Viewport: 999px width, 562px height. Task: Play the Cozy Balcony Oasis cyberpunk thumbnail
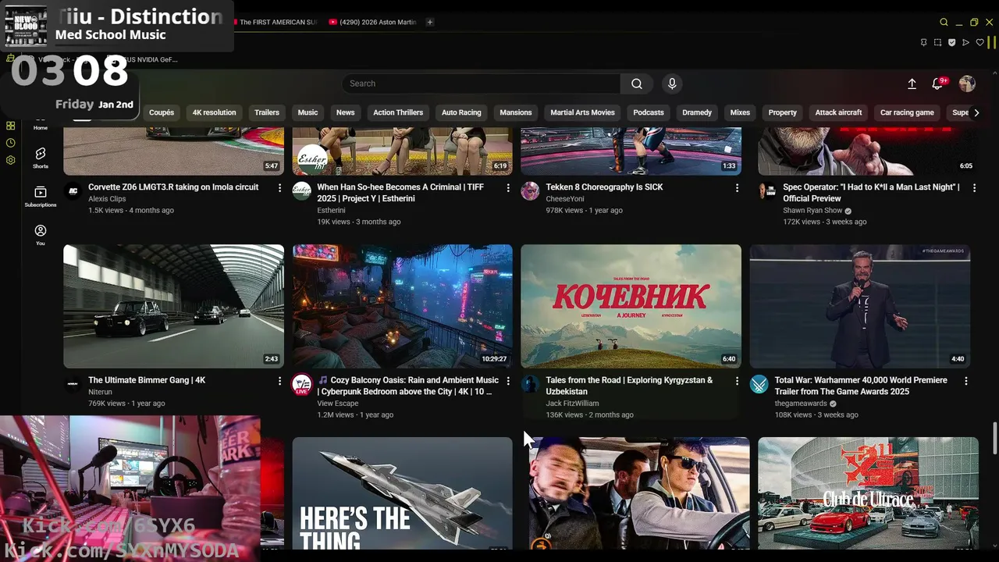(402, 306)
